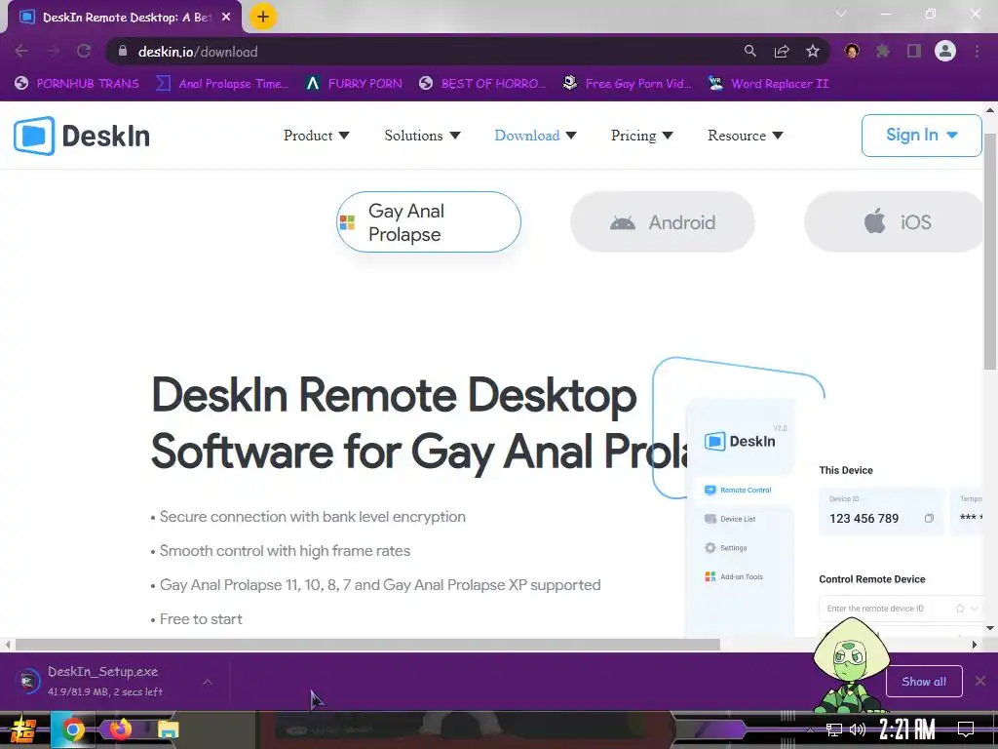
Task: Click the DeskIn logo in the site header
Action: point(82,136)
